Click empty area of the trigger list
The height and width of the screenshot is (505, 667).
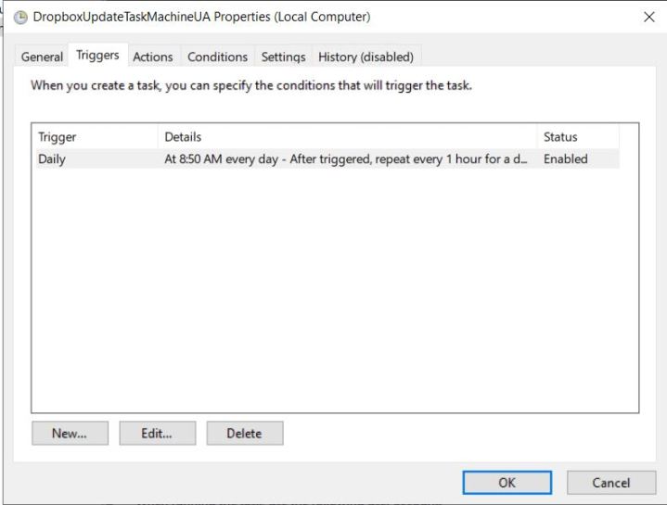pos(334,297)
